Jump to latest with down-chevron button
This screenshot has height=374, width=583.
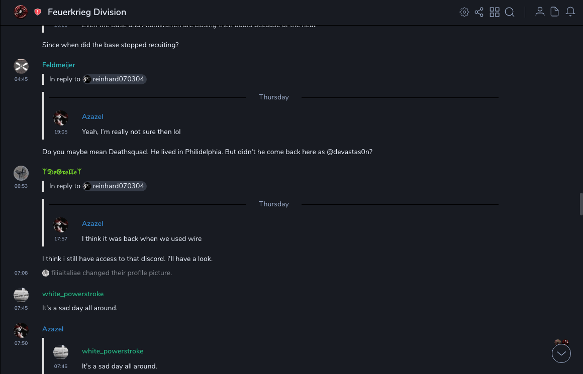561,353
